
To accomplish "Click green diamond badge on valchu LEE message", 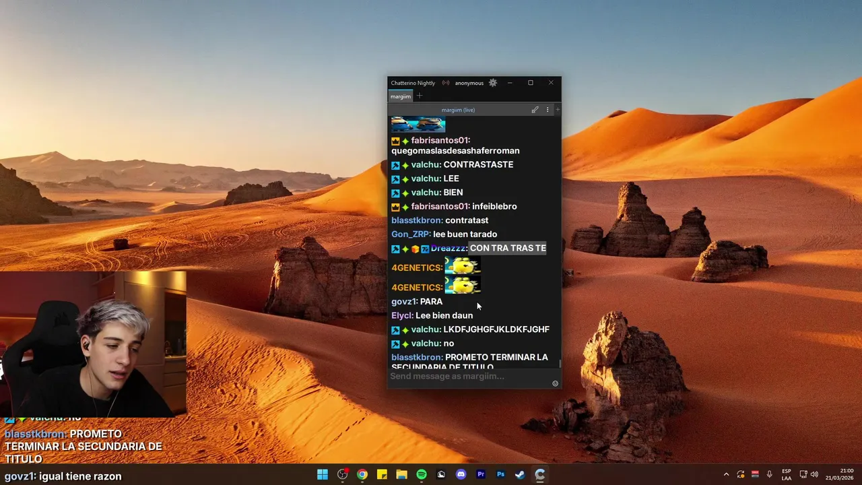I will (405, 179).
